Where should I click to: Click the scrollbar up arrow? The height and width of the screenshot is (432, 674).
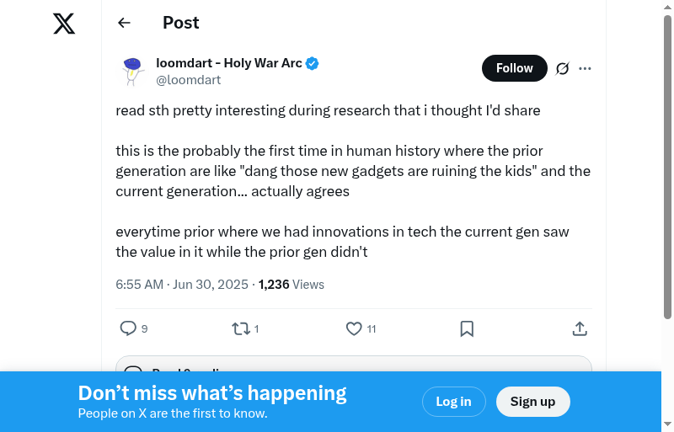click(x=667, y=7)
